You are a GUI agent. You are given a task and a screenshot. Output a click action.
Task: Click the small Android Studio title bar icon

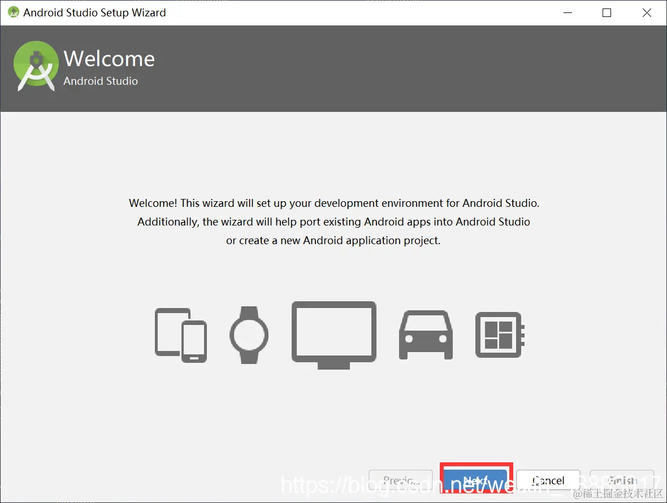coord(14,12)
